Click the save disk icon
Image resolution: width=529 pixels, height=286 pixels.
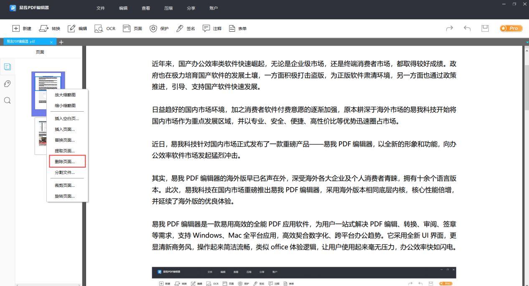pyautogui.click(x=485, y=28)
